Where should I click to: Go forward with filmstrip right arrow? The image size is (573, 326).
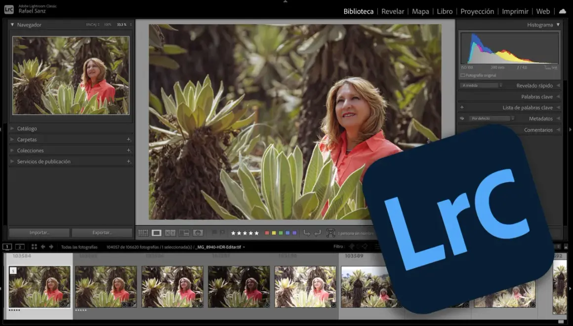(x=51, y=247)
